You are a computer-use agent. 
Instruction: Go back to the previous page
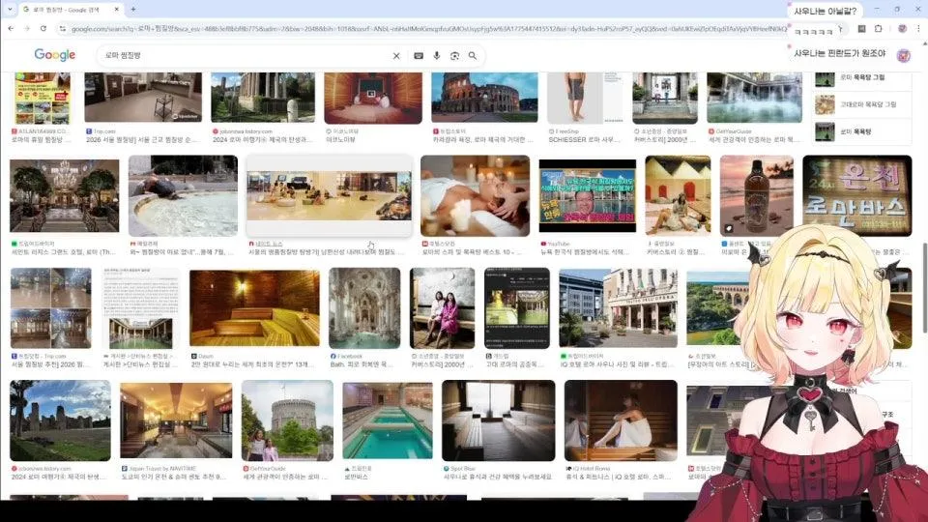[12, 29]
